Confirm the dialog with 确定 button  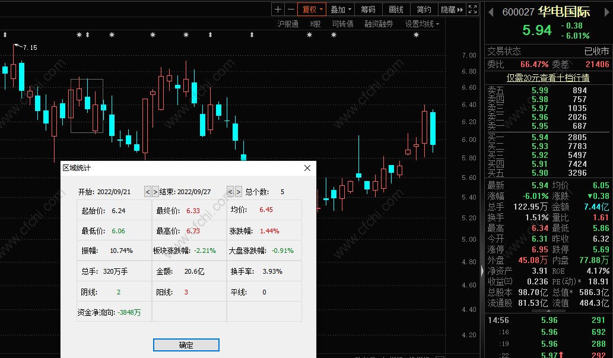point(186,345)
